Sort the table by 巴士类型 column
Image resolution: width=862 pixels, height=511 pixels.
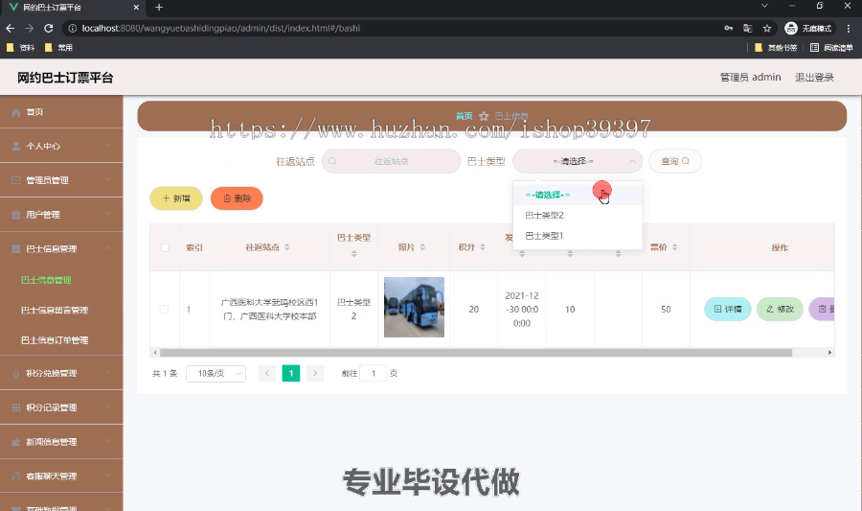click(354, 253)
